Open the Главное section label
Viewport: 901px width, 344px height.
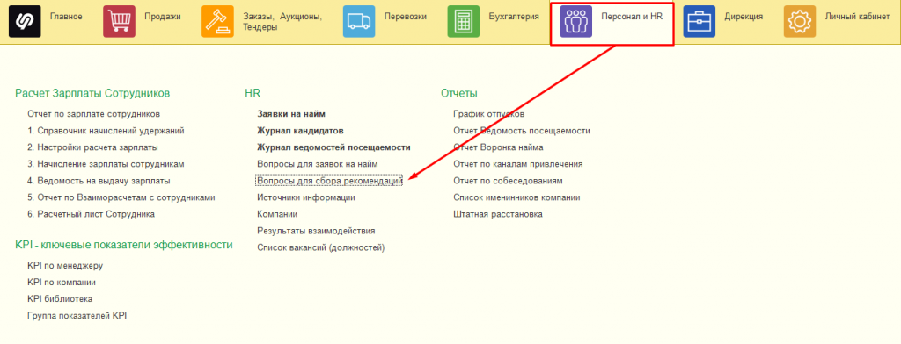tap(66, 17)
